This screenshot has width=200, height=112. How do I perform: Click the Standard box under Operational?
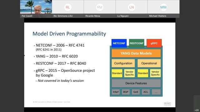[143, 73]
